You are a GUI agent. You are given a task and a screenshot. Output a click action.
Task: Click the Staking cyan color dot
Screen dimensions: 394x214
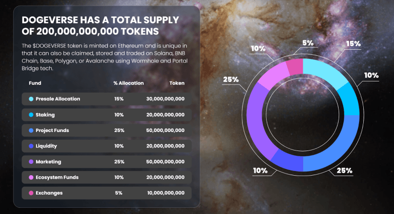31,115
